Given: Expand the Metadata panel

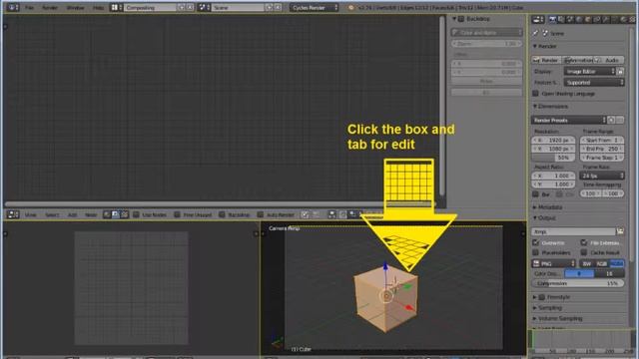Looking at the screenshot, I should [548, 207].
